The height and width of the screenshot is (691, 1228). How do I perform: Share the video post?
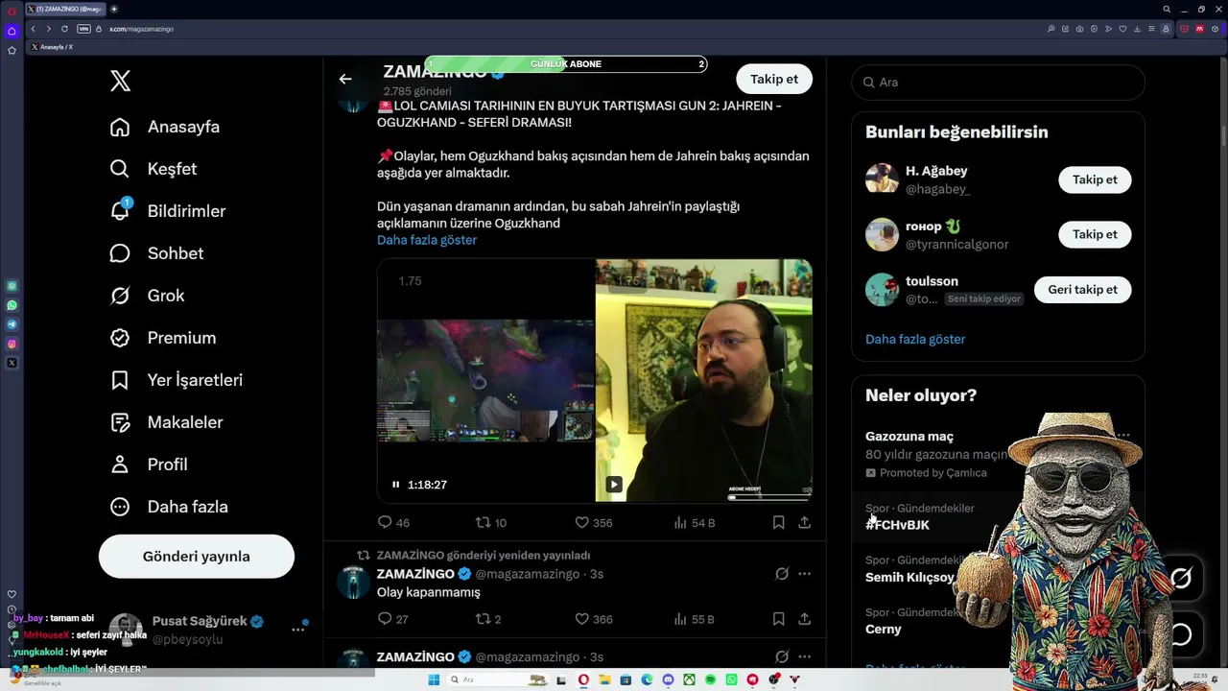click(x=805, y=523)
